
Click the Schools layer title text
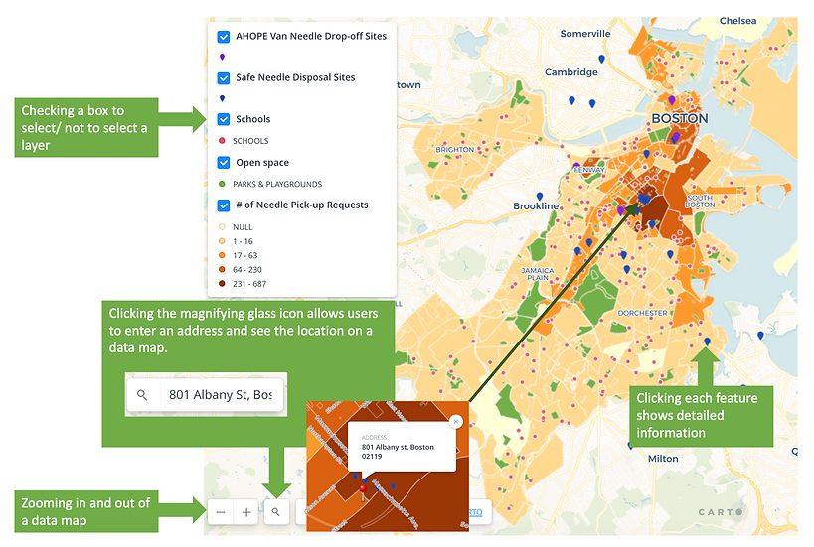(252, 119)
